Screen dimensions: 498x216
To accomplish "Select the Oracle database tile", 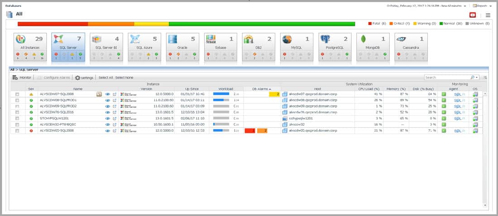I will 182,47.
